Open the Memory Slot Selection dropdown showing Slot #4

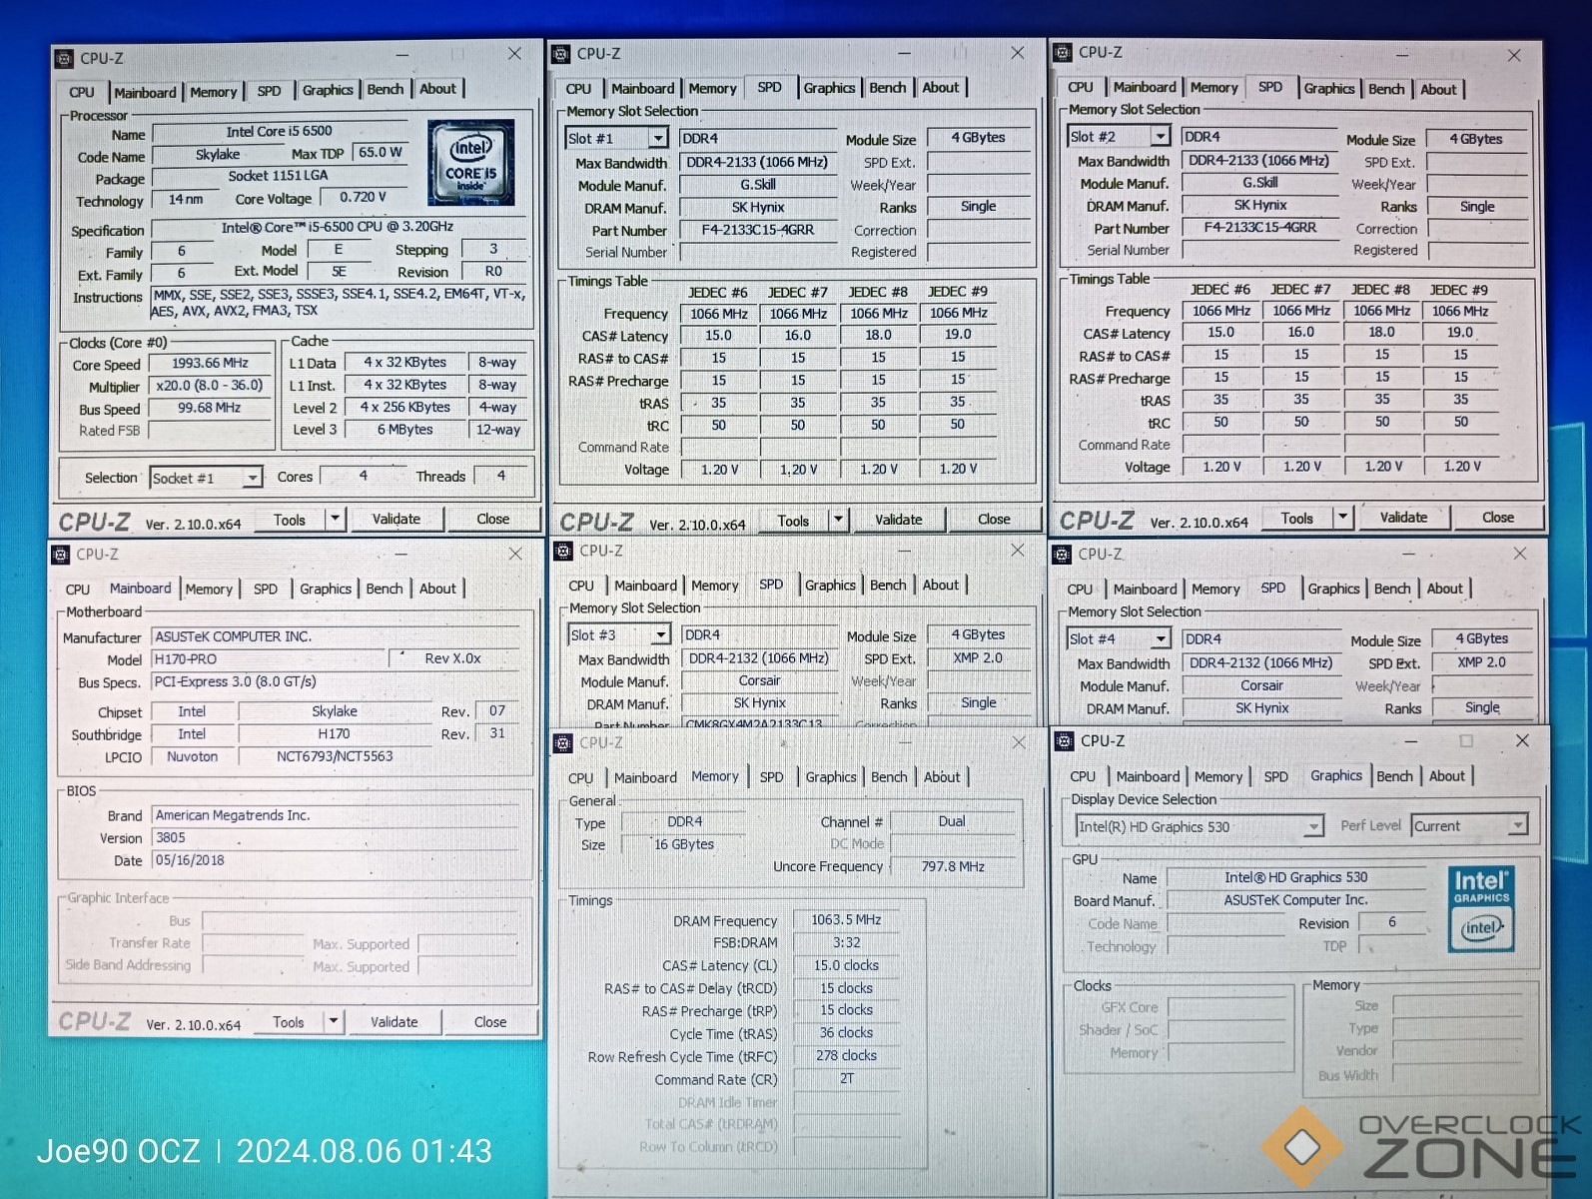(1119, 638)
